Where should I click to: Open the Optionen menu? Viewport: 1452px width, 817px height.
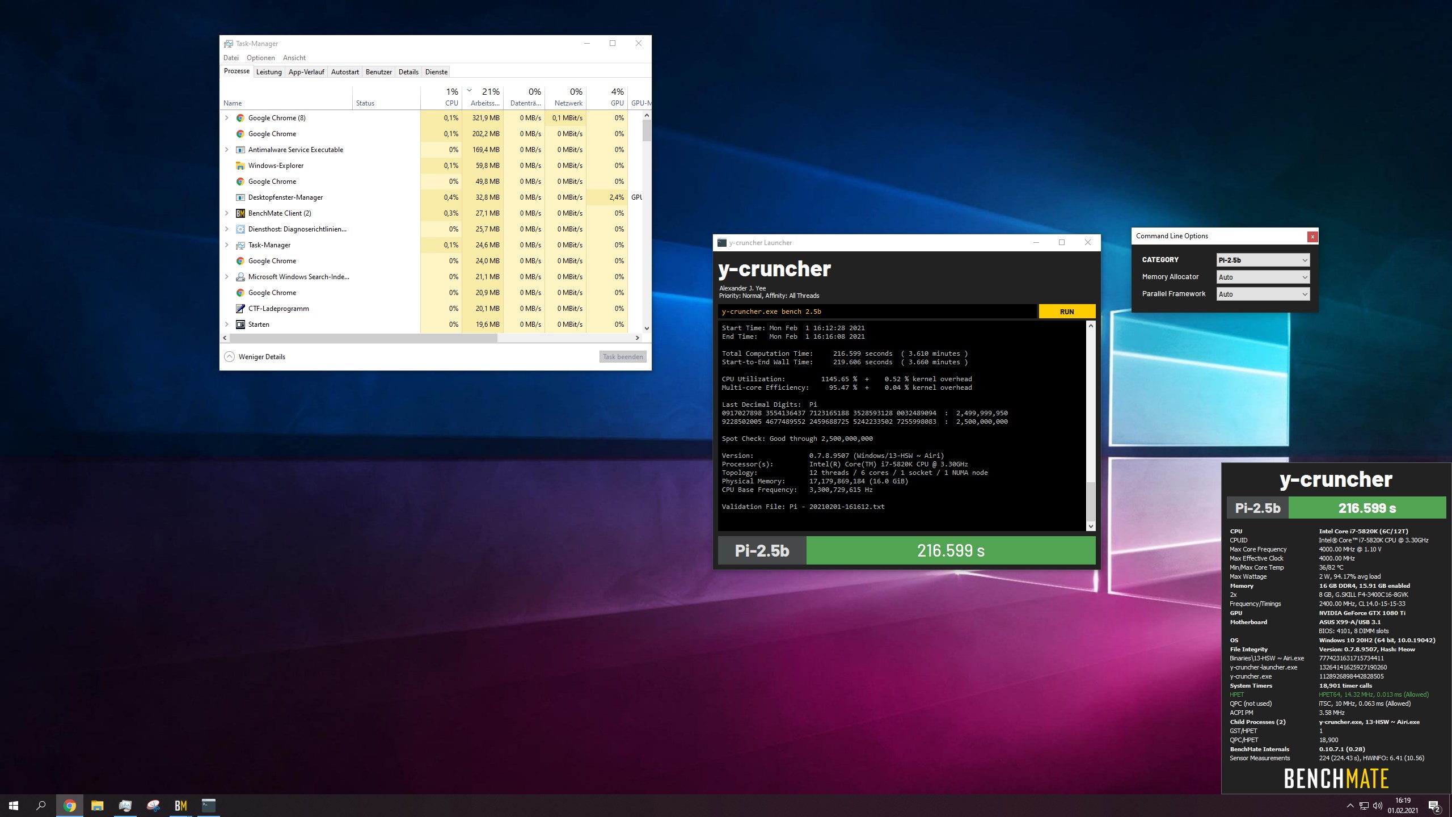point(261,58)
